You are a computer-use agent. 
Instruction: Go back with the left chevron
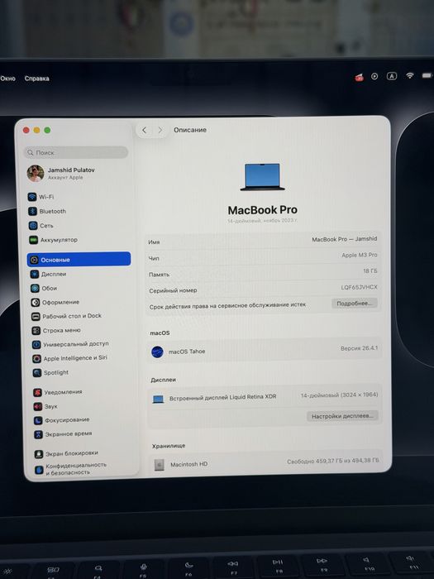pyautogui.click(x=145, y=130)
